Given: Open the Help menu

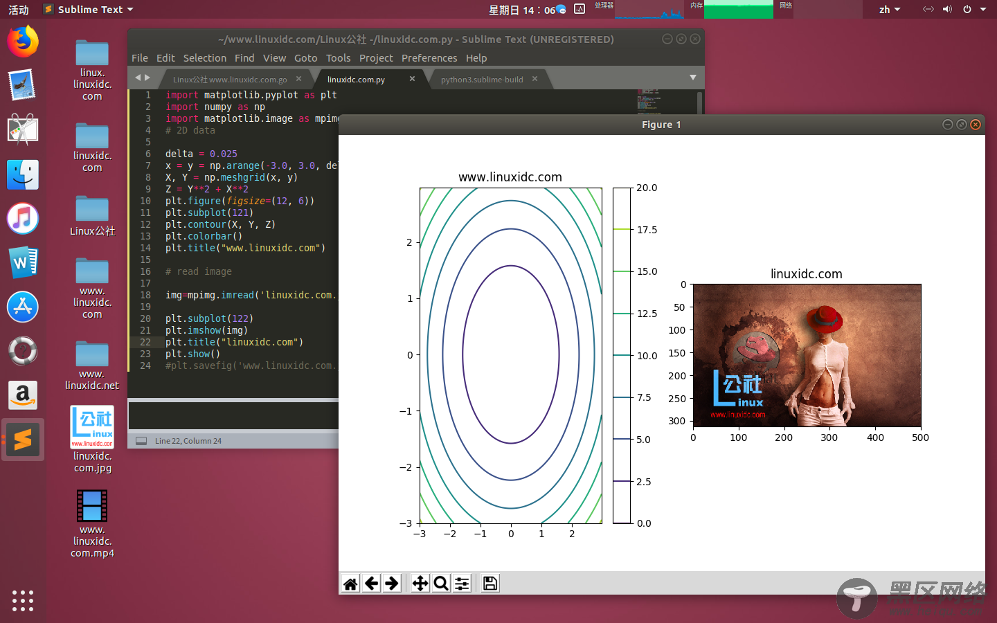Looking at the screenshot, I should click(x=476, y=58).
